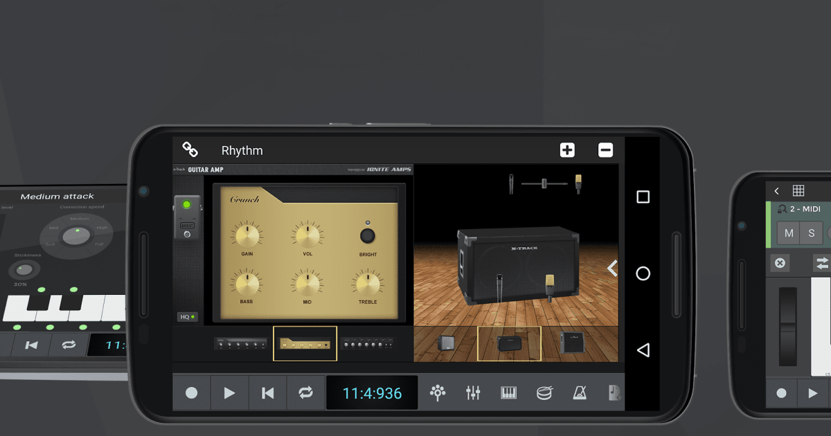Click the microphone blend slider handle
The height and width of the screenshot is (436, 831).
point(545,183)
